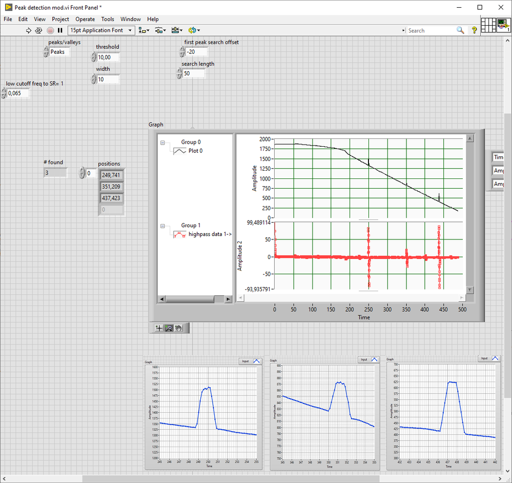Click position value 437,423
This screenshot has width=512, height=483.
click(x=111, y=198)
